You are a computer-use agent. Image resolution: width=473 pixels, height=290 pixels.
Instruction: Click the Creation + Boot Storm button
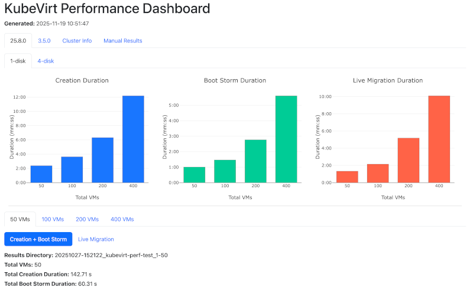[38, 239]
